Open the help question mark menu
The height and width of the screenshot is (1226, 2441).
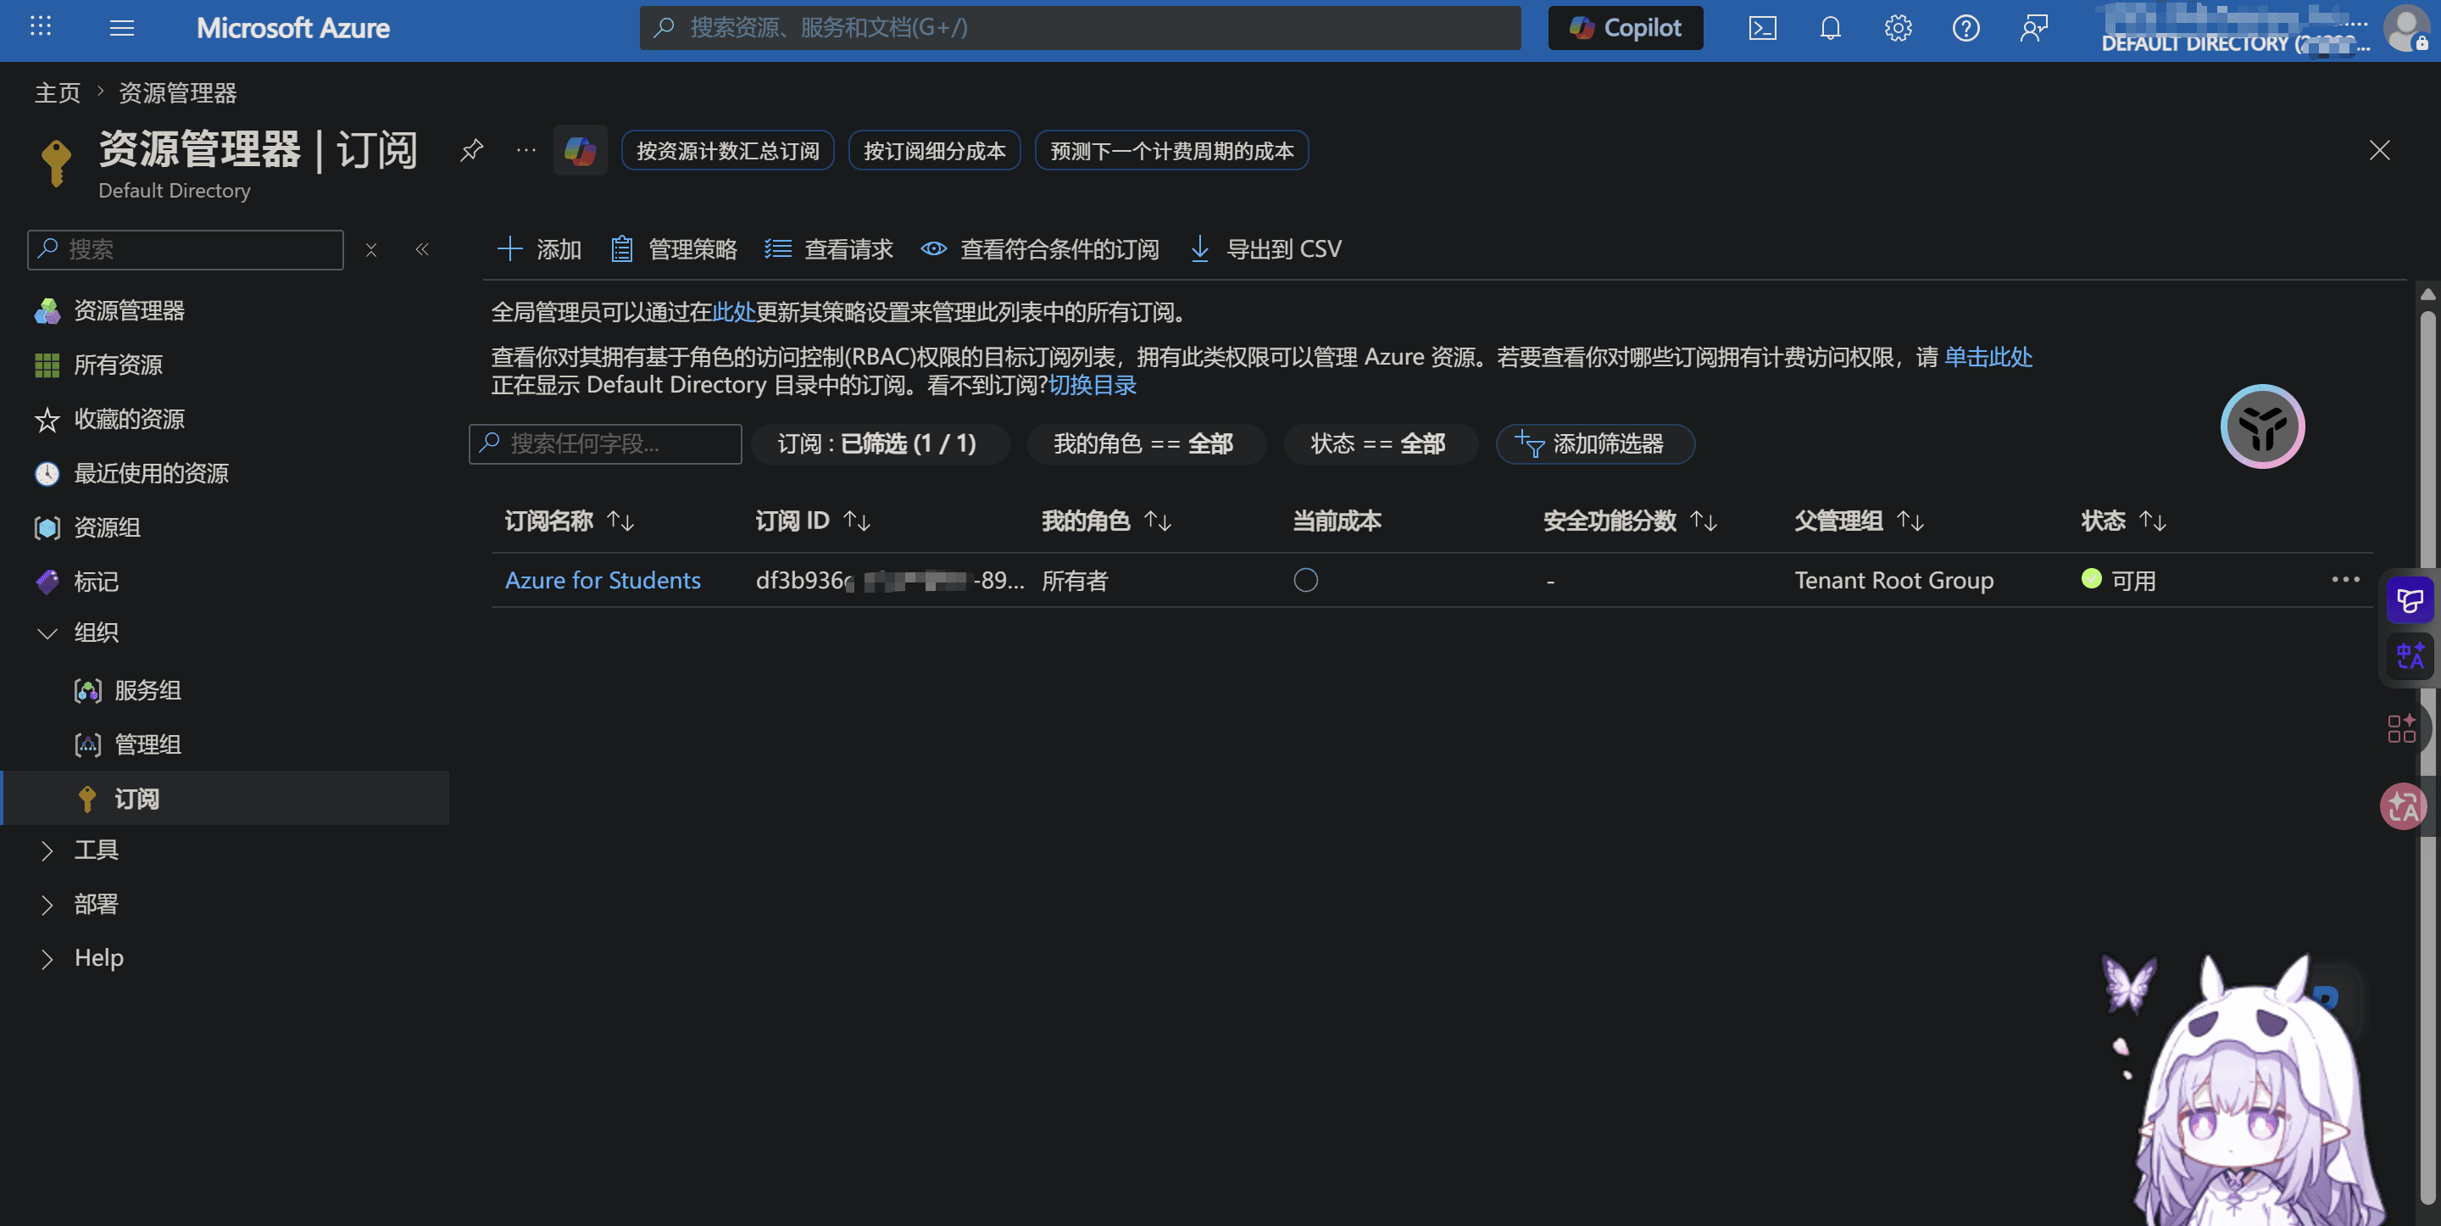click(1966, 27)
